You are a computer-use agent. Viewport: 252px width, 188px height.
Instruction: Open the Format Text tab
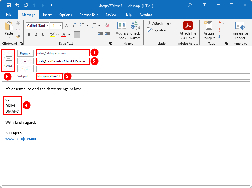click(x=88, y=15)
